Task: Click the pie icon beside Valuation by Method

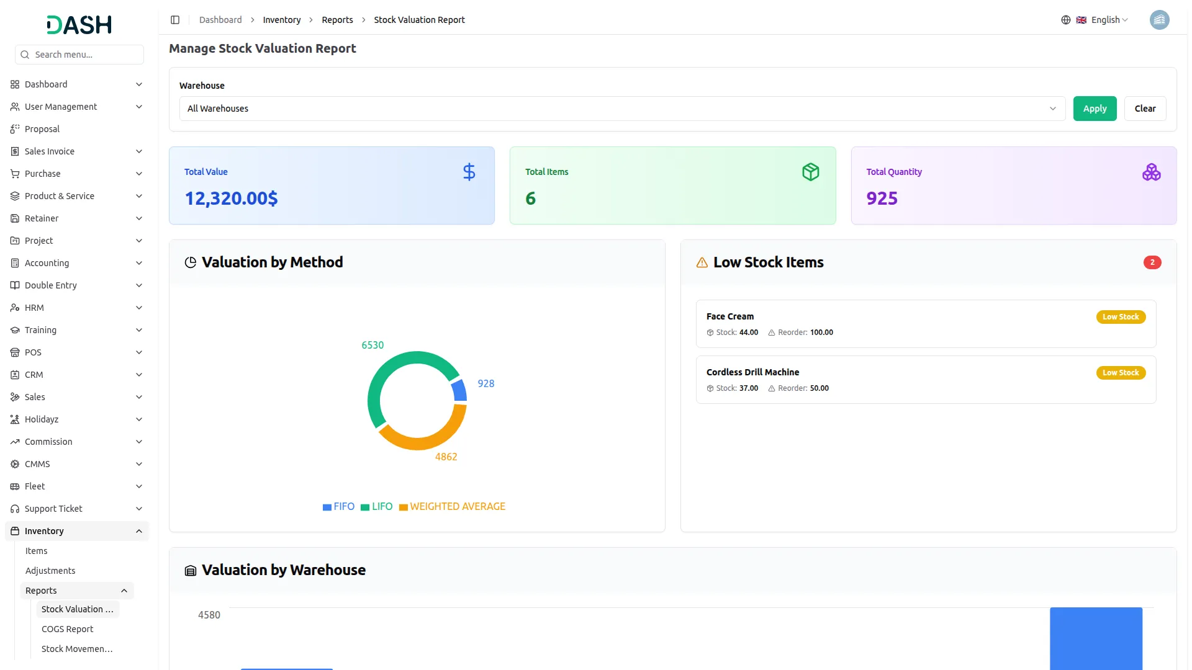Action: [x=191, y=262]
